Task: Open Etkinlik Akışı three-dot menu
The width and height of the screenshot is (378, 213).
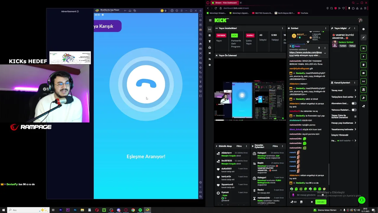Action: pos(246,146)
